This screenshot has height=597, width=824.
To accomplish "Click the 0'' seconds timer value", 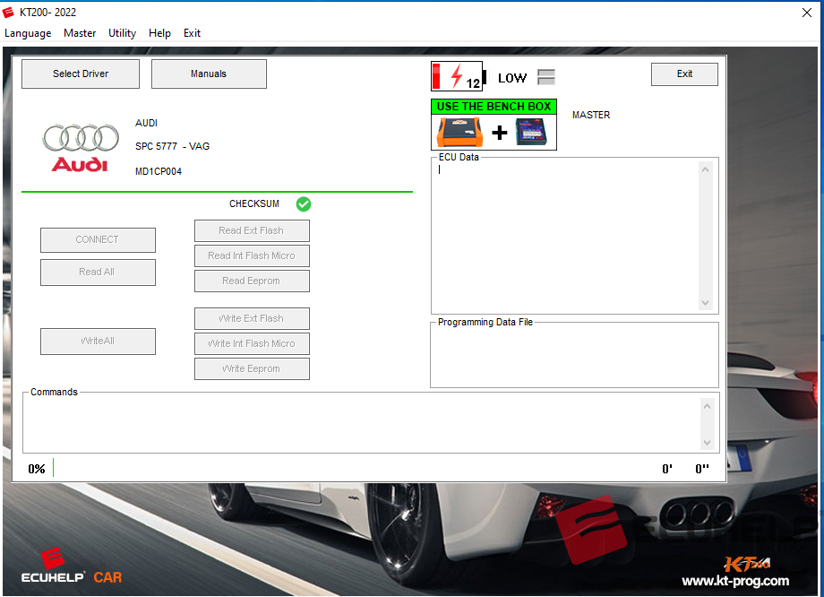I will pyautogui.click(x=702, y=469).
